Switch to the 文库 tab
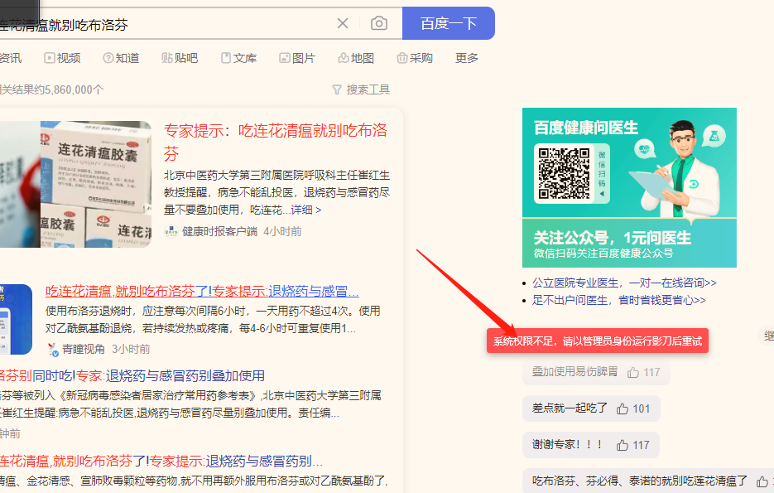The height and width of the screenshot is (493, 774). (239, 58)
